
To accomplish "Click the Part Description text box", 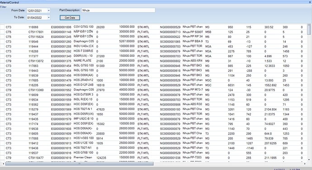I will 118,10.
